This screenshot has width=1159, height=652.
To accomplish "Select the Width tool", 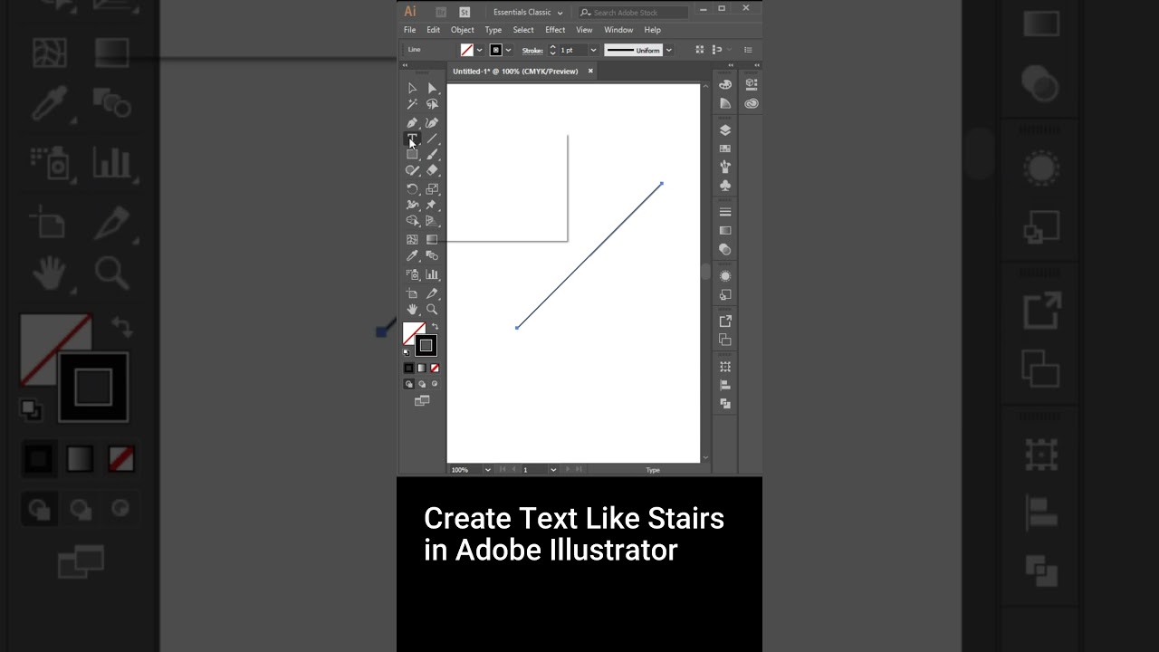I will click(412, 205).
